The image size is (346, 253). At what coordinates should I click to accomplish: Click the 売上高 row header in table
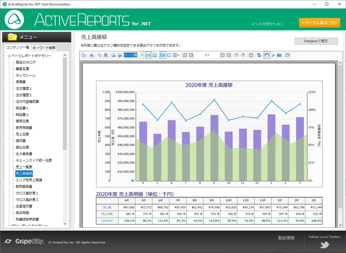(107, 207)
